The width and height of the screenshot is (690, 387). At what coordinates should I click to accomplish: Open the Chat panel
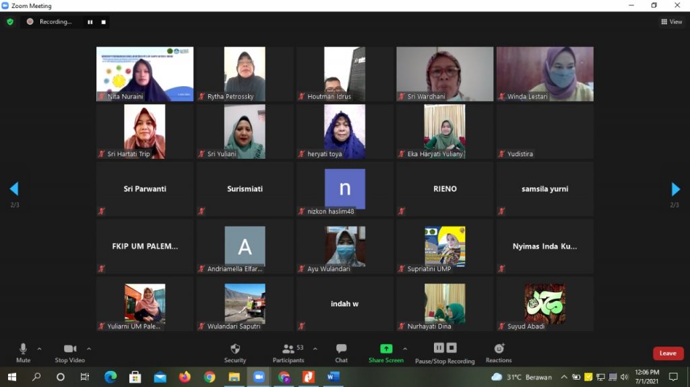(x=341, y=352)
